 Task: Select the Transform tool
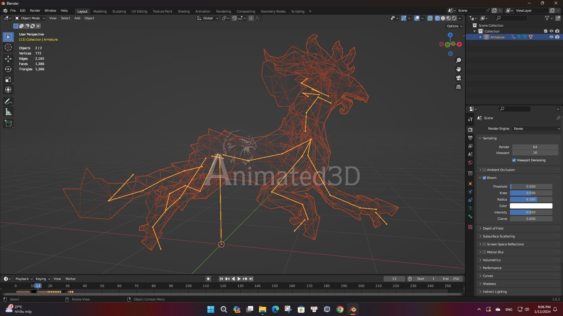pyautogui.click(x=8, y=90)
